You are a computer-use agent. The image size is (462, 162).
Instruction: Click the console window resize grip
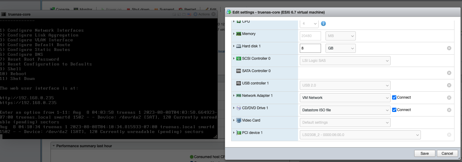pos(215,136)
